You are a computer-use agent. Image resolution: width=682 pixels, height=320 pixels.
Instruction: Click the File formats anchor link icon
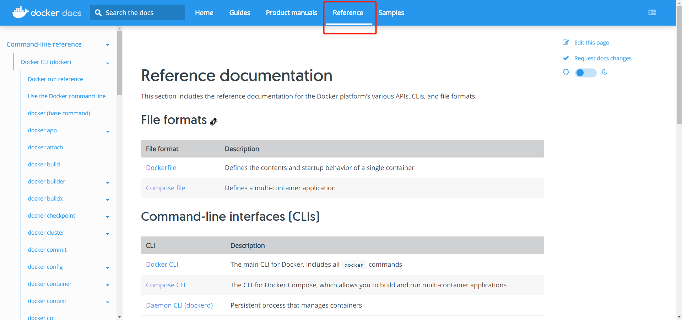tap(213, 122)
